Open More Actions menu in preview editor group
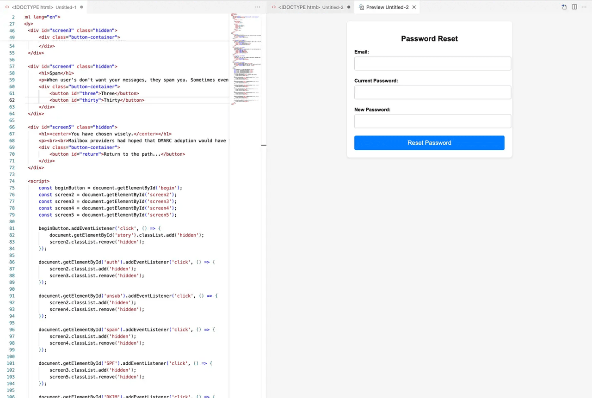592x398 pixels. point(585,7)
